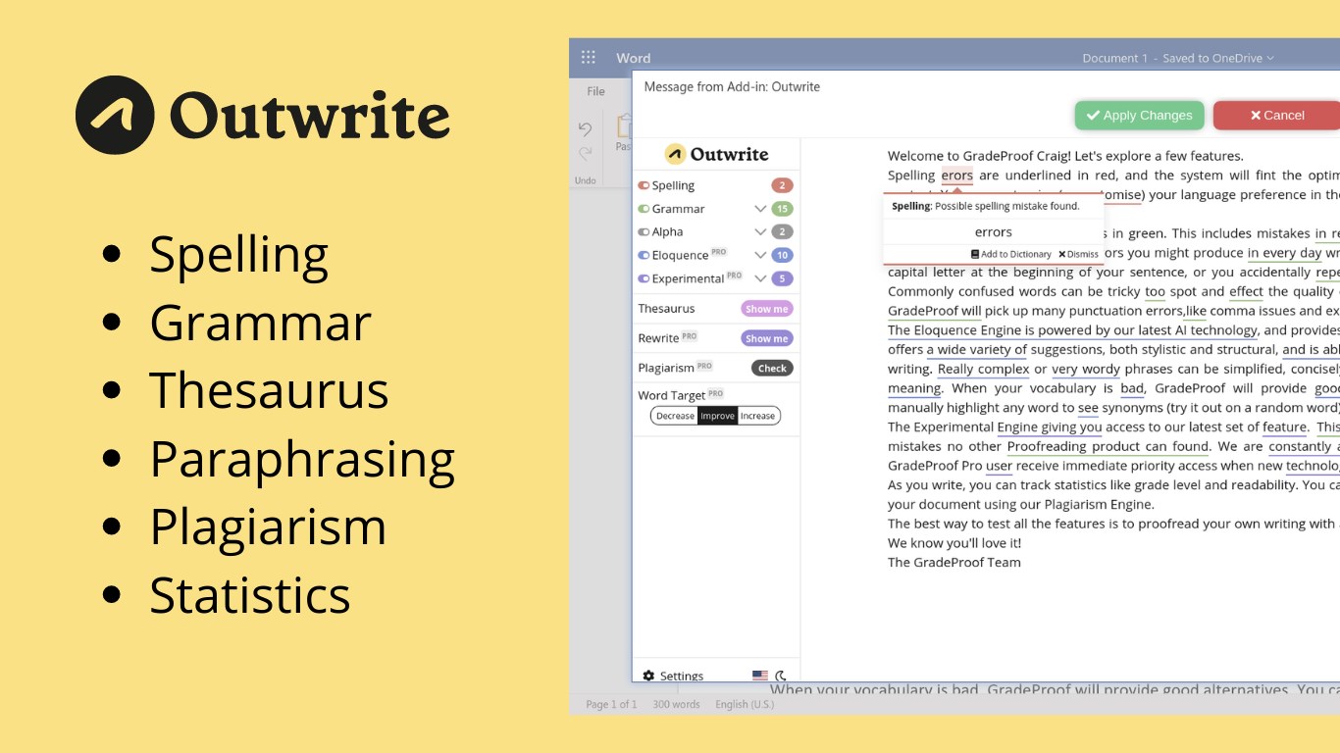The height and width of the screenshot is (753, 1340).
Task: Click Plagiarism Check button
Action: tap(772, 369)
